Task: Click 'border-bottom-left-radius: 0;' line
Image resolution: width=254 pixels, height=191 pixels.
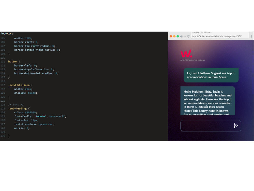Action: (x=36, y=73)
